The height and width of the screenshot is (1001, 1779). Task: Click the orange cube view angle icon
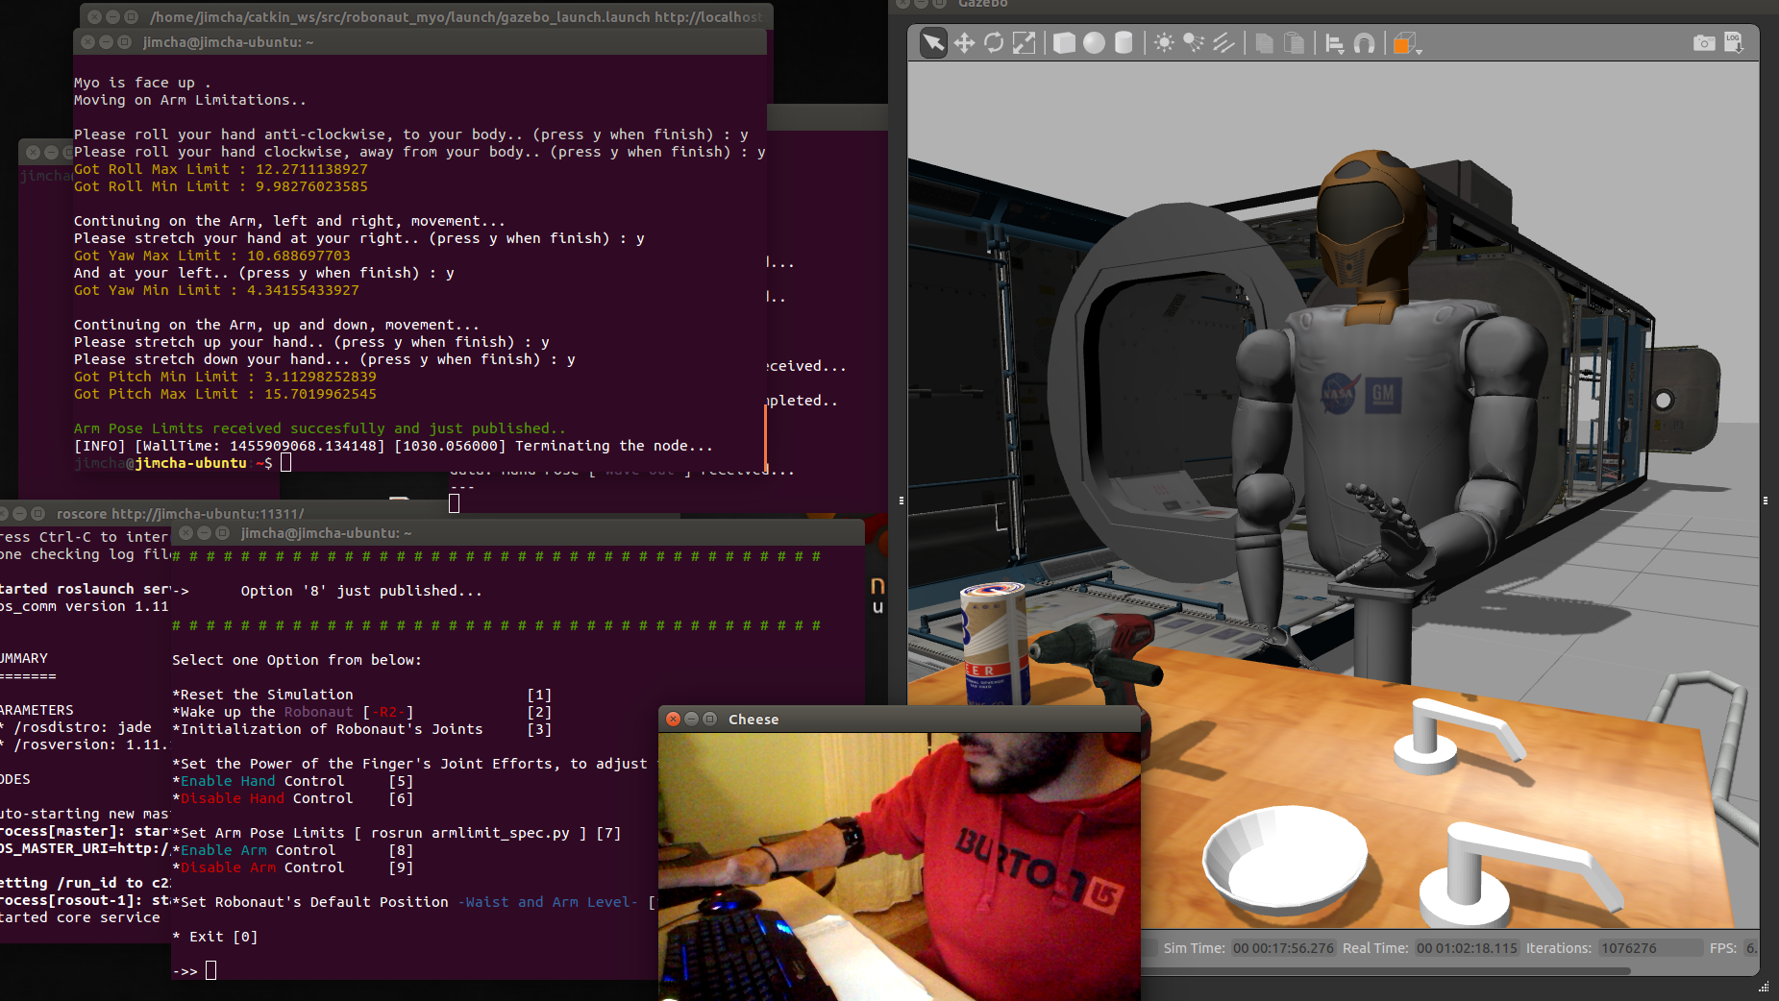pos(1402,44)
